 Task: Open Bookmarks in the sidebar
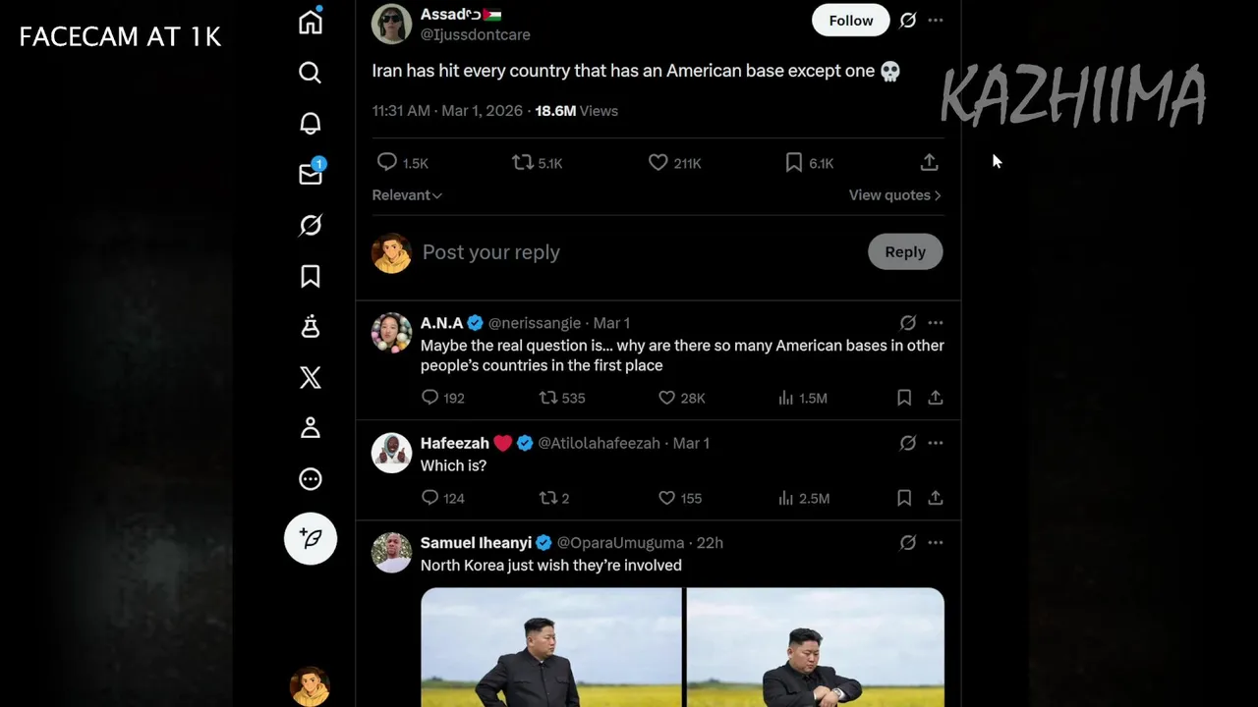[311, 277]
